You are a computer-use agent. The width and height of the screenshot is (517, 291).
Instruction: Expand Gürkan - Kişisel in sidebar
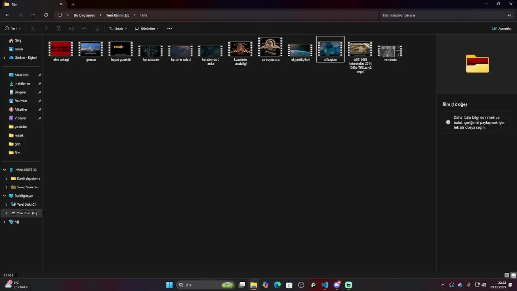(x=4, y=58)
